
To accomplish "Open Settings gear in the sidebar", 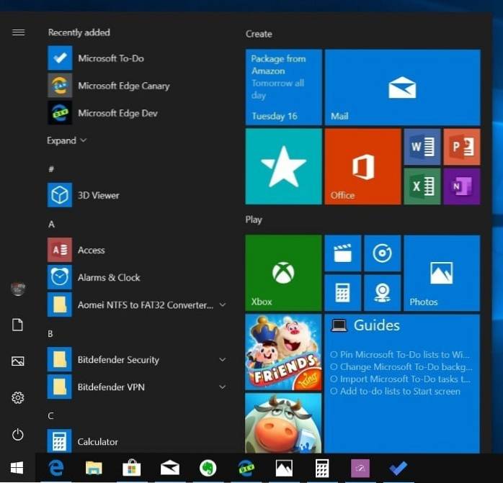I will (18, 397).
